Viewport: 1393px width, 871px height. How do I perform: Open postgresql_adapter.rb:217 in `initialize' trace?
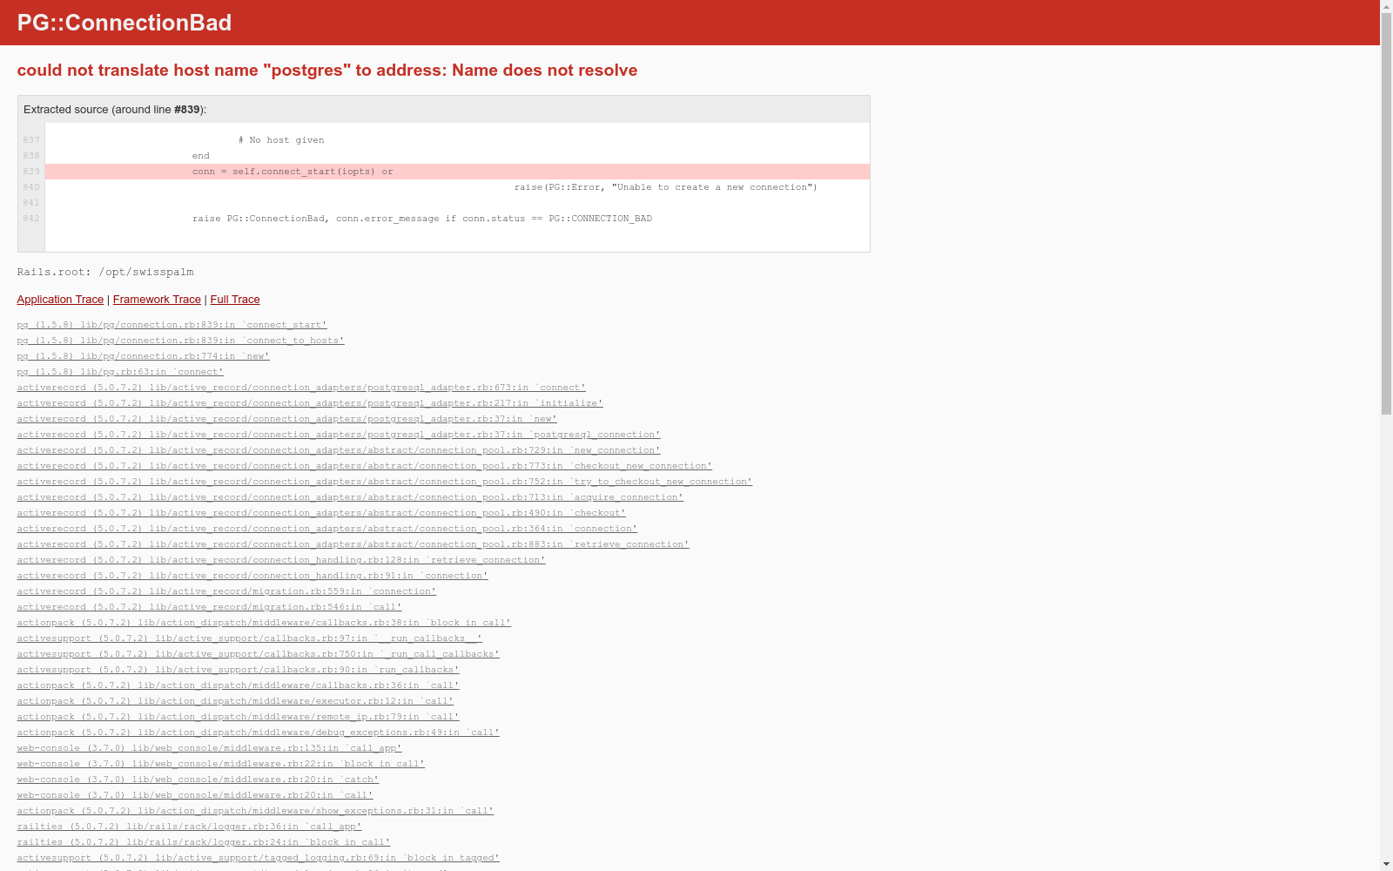click(x=310, y=403)
